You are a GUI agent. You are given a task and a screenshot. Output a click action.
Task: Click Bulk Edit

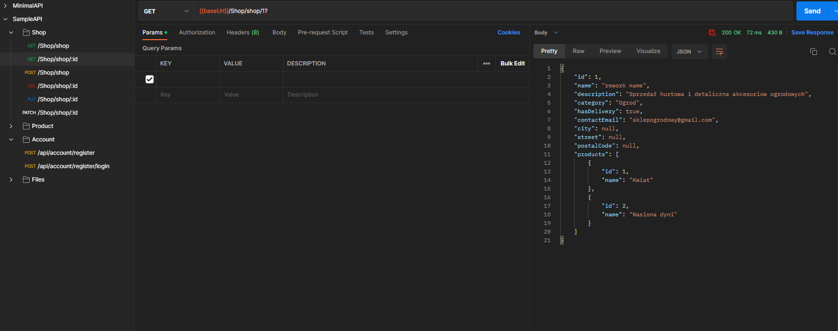pyautogui.click(x=512, y=64)
